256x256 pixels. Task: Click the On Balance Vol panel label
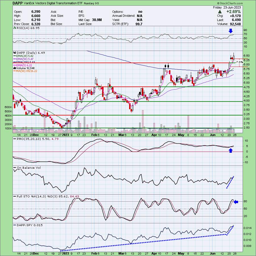[x=28, y=168]
